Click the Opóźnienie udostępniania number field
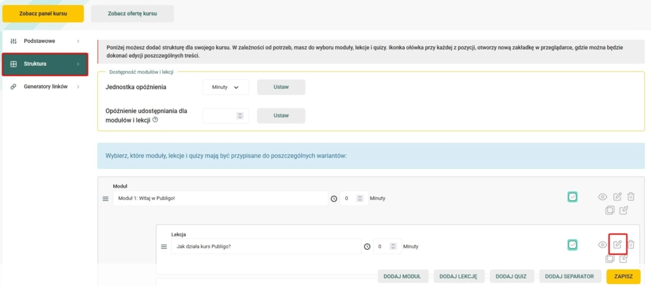The width and height of the screenshot is (651, 286). tap(226, 116)
